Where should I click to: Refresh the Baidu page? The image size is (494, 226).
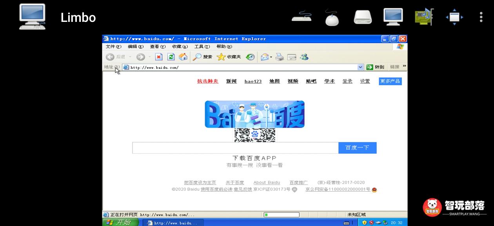tap(171, 57)
